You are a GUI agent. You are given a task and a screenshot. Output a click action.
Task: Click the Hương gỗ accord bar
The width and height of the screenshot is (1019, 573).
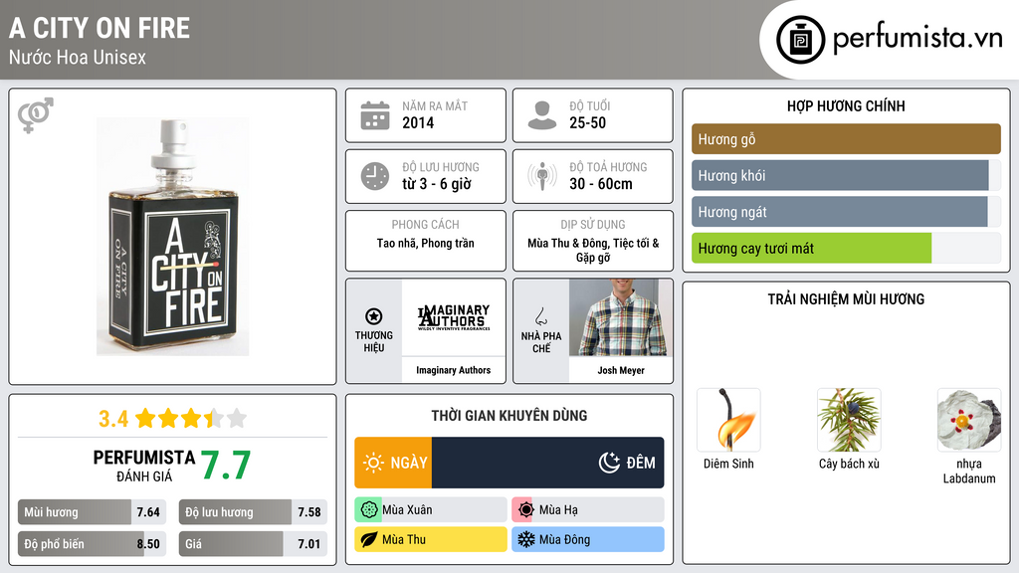coord(846,139)
